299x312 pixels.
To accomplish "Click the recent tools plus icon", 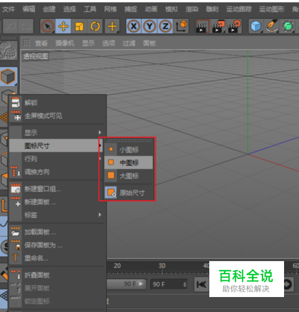I will pos(112,26).
